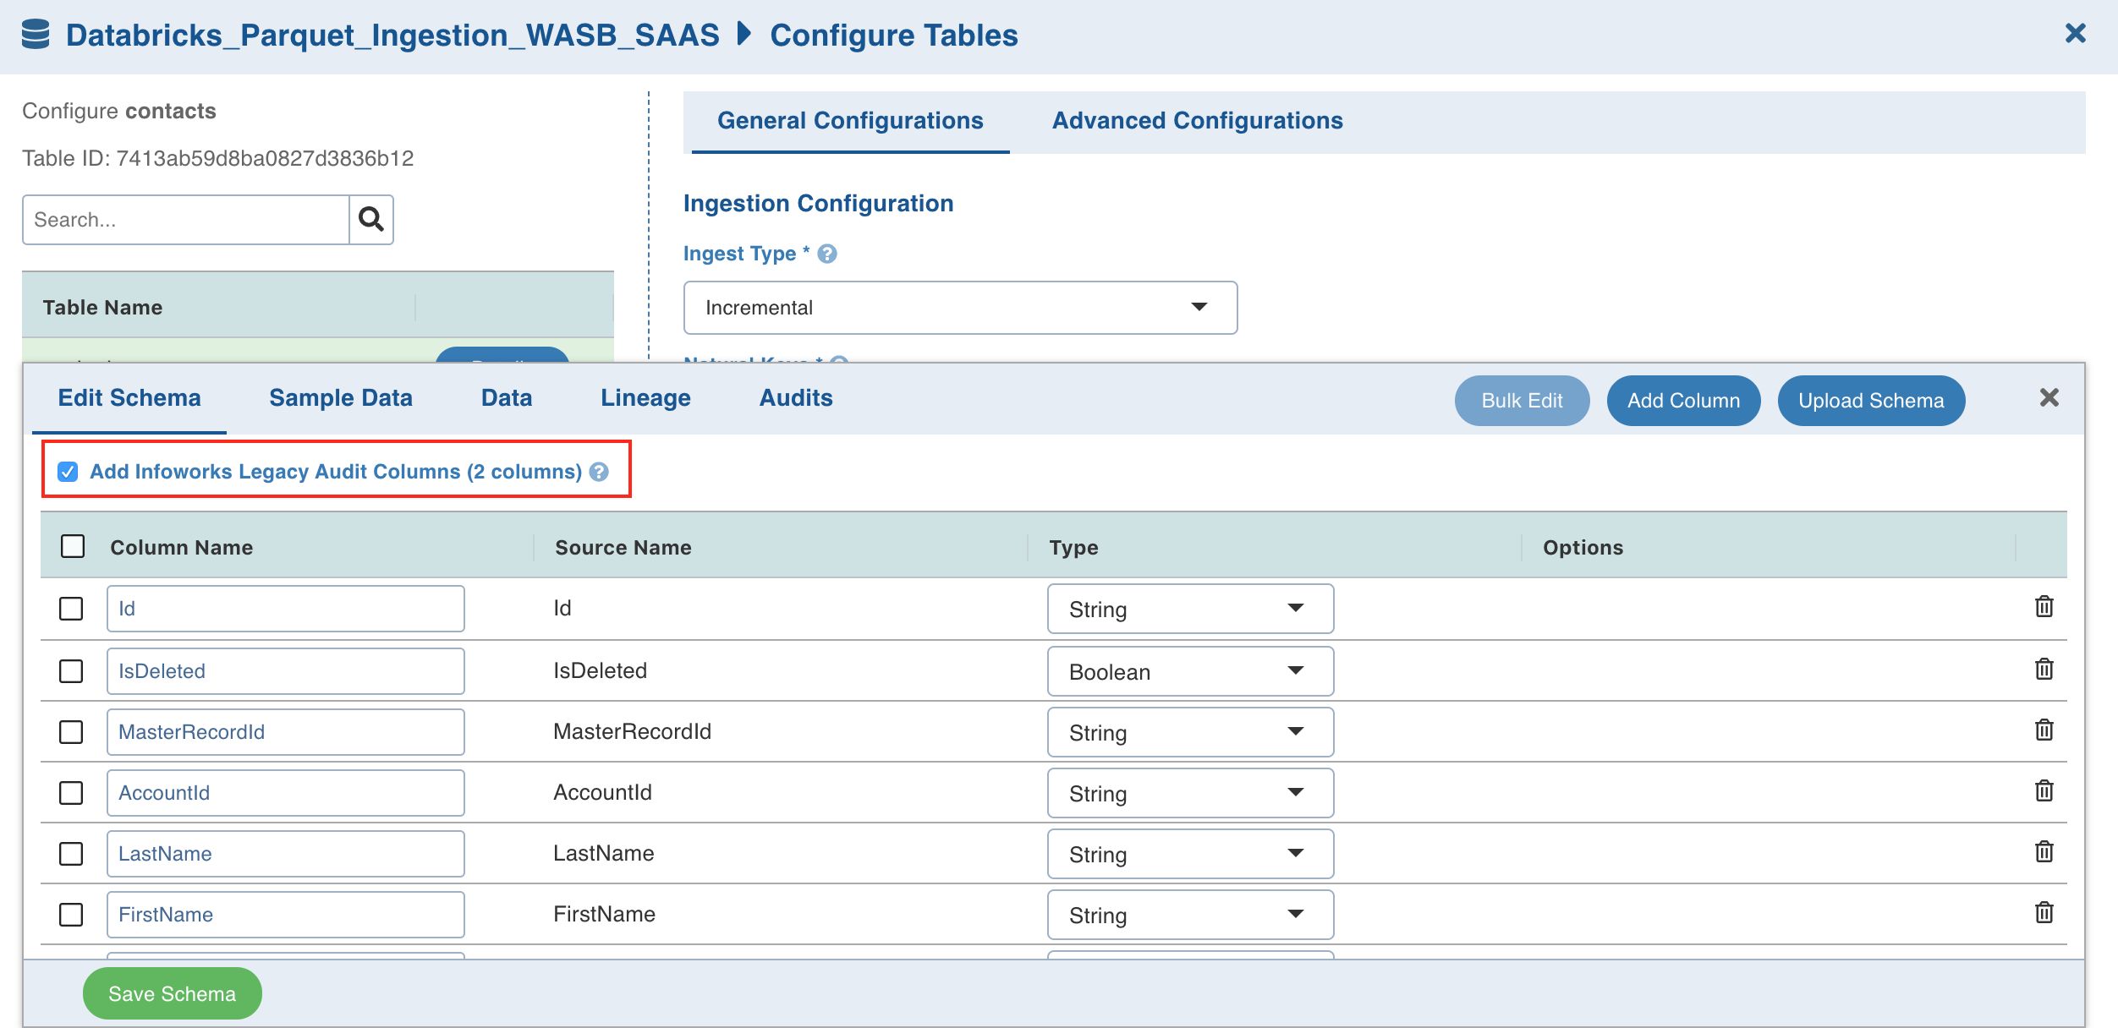Click the Bulk Edit button
This screenshot has width=2118, height=1028.
pos(1522,401)
